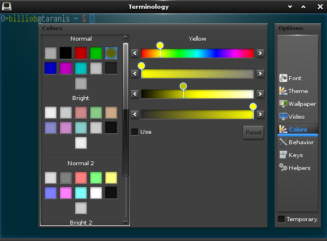The image size is (327, 241).
Task: Click the terminal icon in title bar
Action: [6, 6]
